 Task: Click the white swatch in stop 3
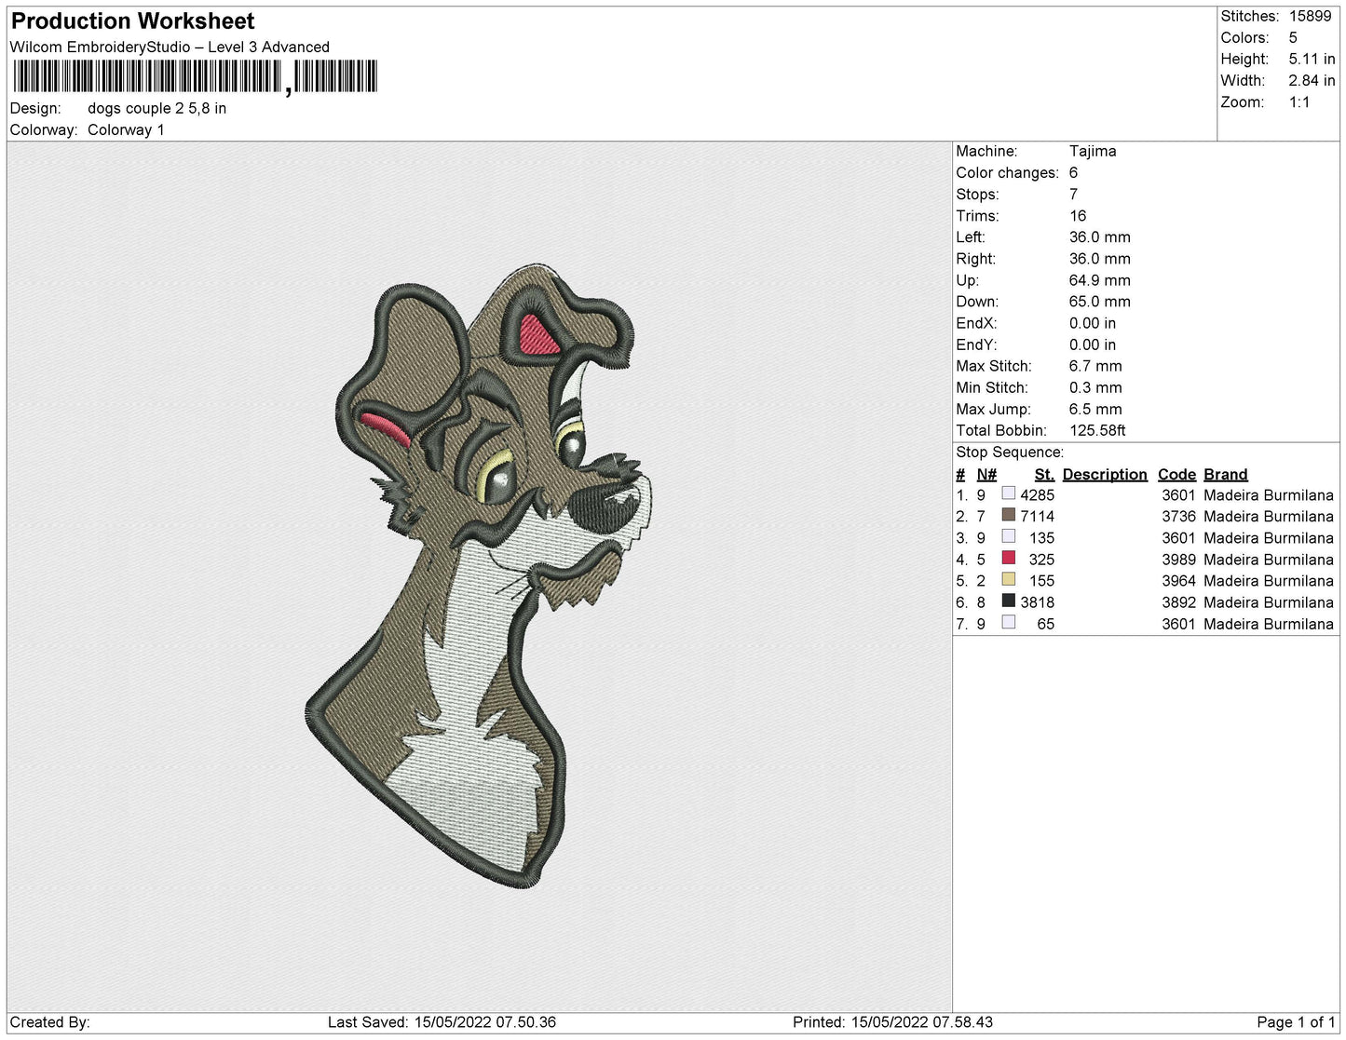[x=1008, y=536]
